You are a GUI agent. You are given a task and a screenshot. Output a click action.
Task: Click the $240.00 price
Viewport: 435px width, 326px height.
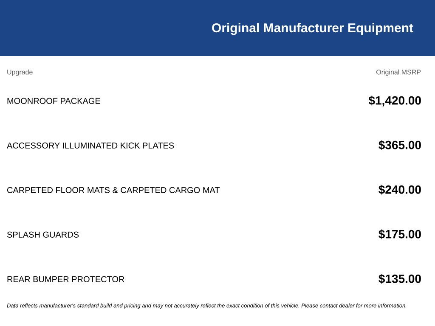point(400,190)
